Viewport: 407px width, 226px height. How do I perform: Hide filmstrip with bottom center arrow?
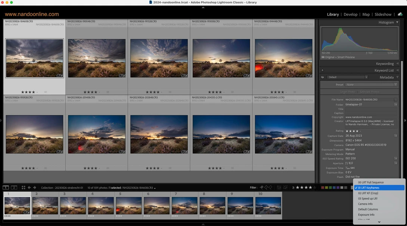click(203, 225)
